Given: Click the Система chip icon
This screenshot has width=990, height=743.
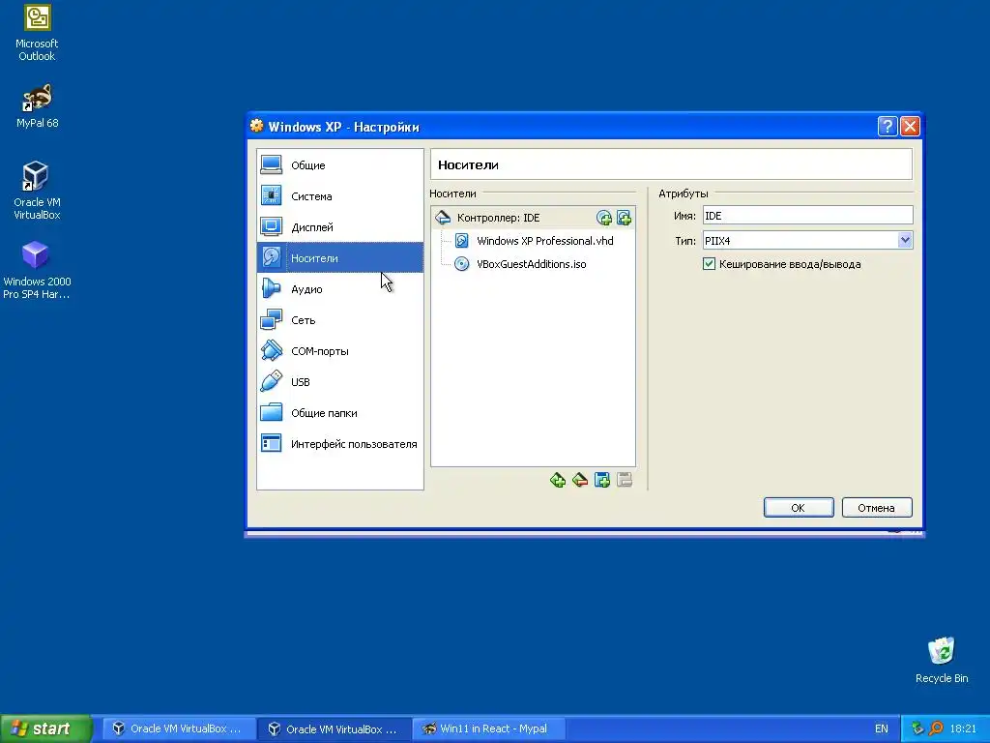Looking at the screenshot, I should tap(272, 195).
